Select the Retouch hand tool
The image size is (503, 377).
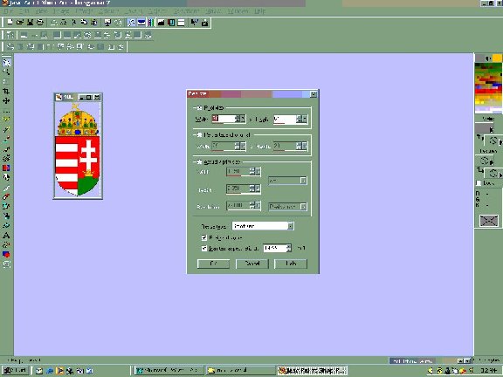coord(6,177)
